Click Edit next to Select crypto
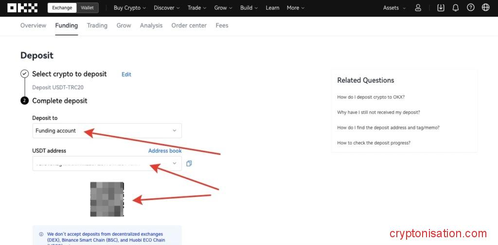This screenshot has width=498, height=245. pyautogui.click(x=126, y=74)
